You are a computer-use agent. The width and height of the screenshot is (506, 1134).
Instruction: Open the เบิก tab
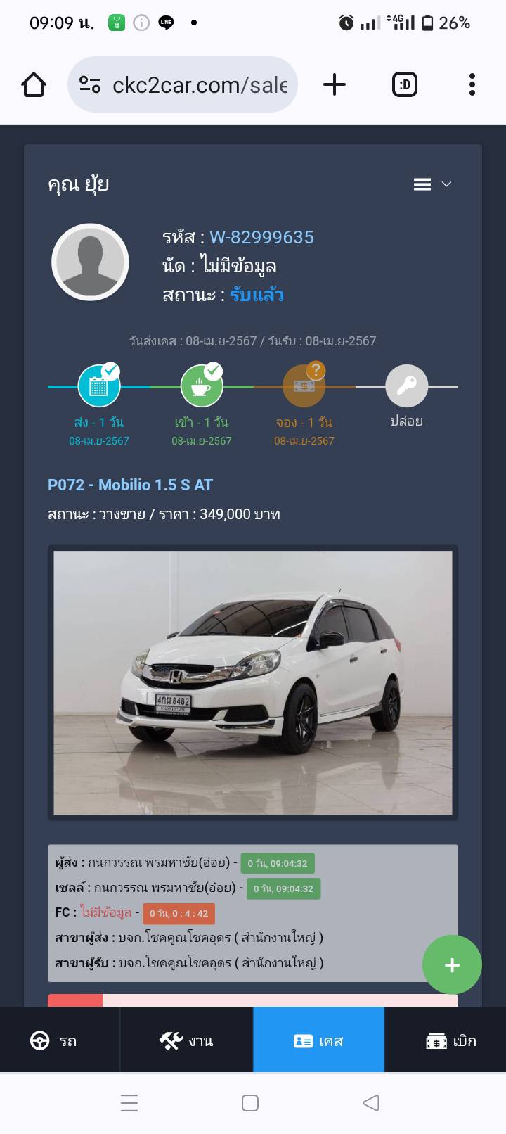click(x=445, y=1040)
